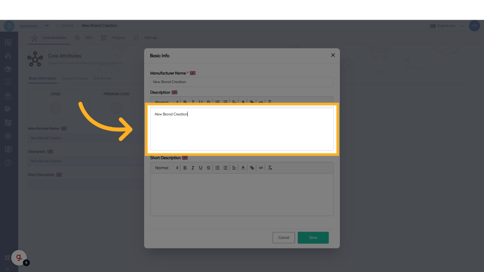This screenshot has width=484, height=272.
Task: Clear formatting in Short Description editor
Action: click(x=270, y=168)
